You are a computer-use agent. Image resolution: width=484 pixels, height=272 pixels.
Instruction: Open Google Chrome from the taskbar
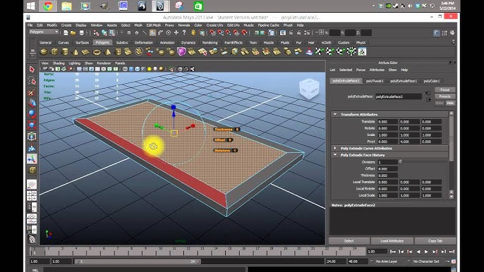point(48,6)
